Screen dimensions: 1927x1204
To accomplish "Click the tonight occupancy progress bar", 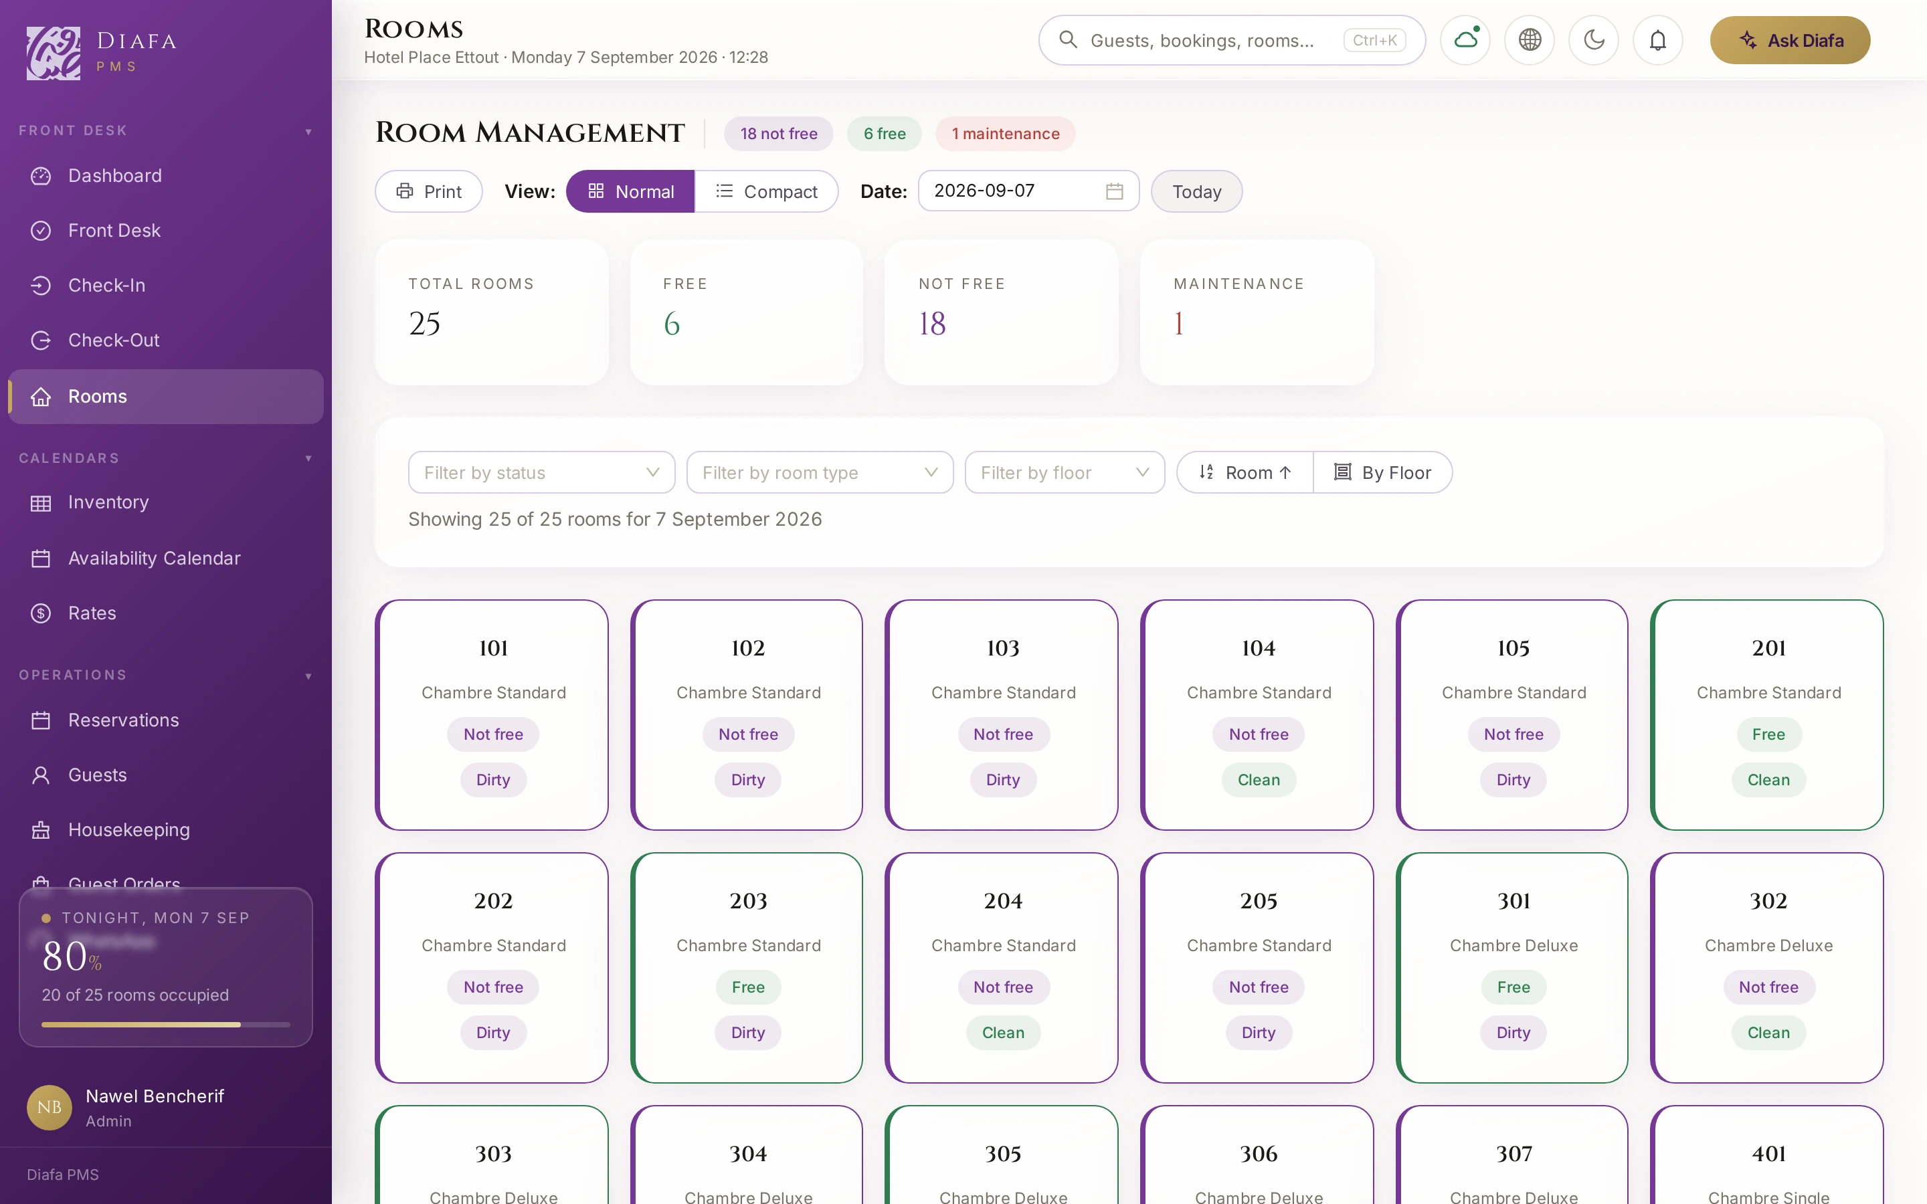I will (x=166, y=1025).
